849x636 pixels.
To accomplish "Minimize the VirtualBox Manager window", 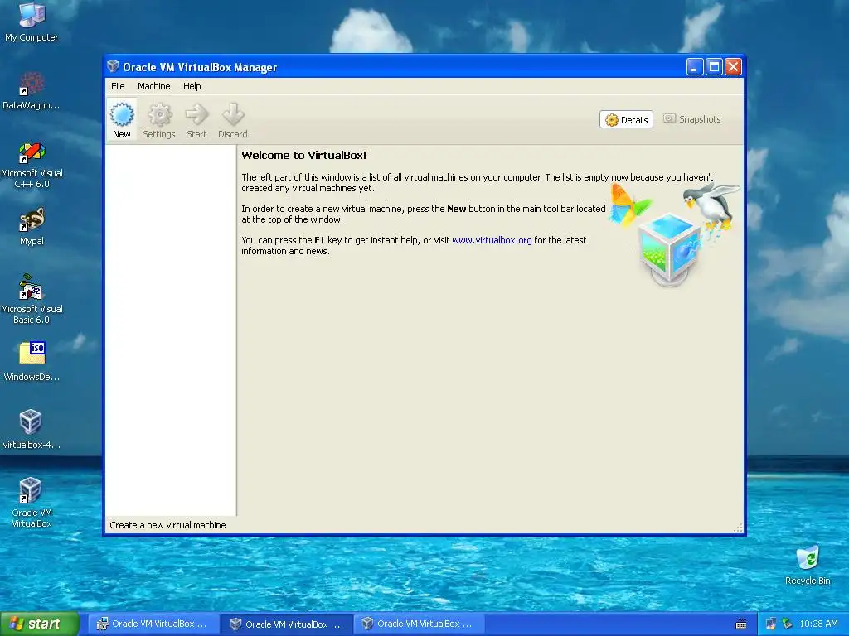I will point(695,66).
